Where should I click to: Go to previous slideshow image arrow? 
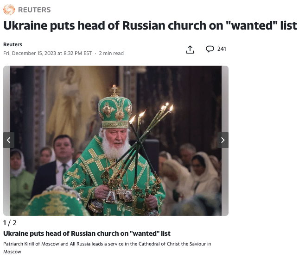[9, 140]
